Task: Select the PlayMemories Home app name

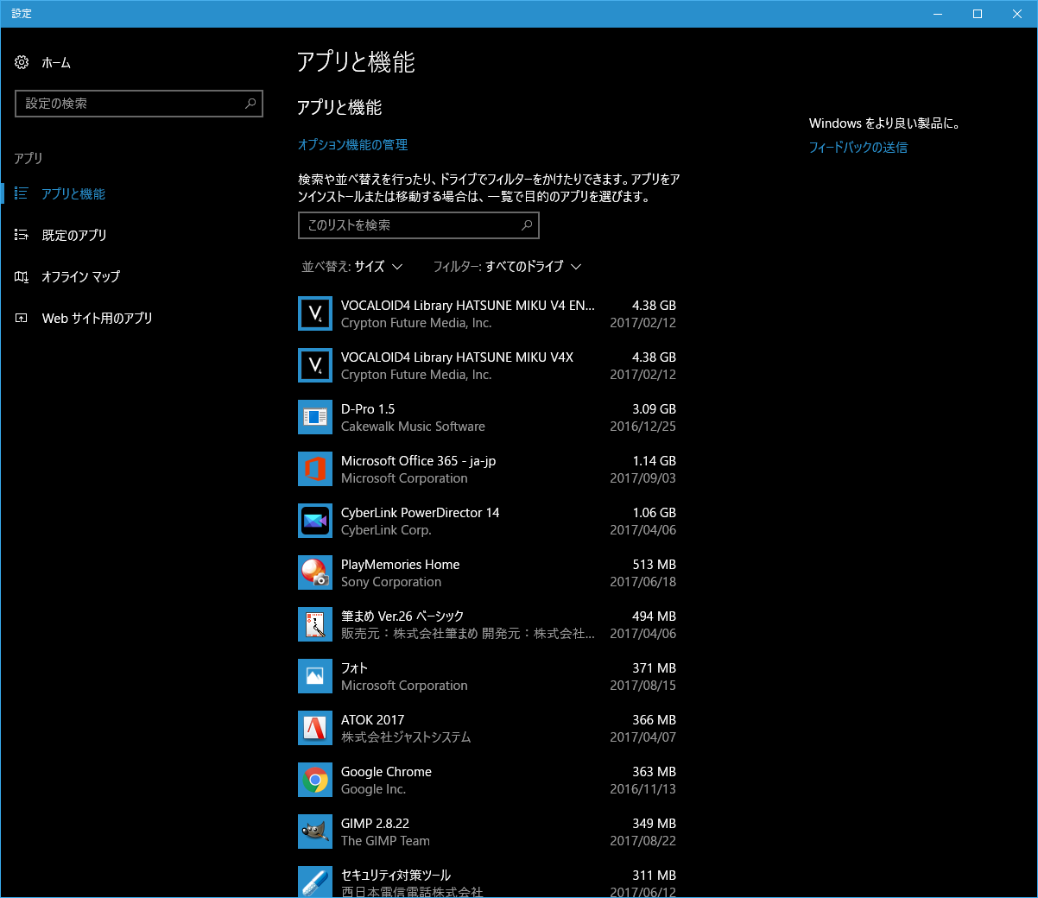Action: point(401,565)
